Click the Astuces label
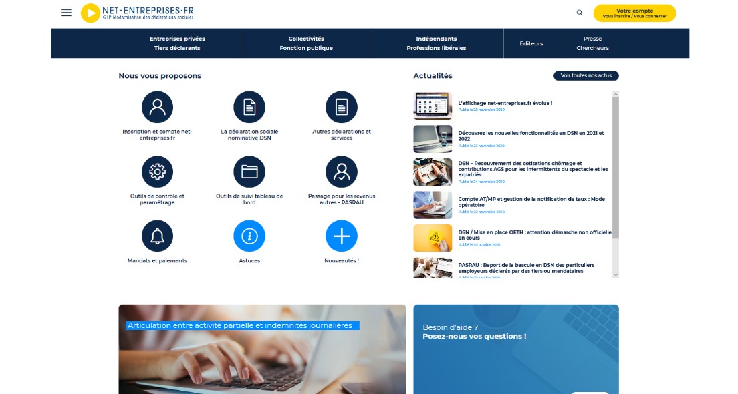This screenshot has height=394, width=738. click(x=249, y=260)
